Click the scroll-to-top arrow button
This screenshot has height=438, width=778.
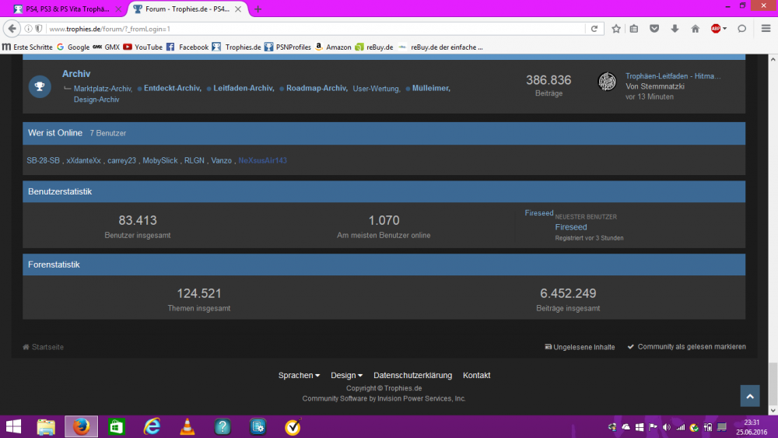coord(749,396)
